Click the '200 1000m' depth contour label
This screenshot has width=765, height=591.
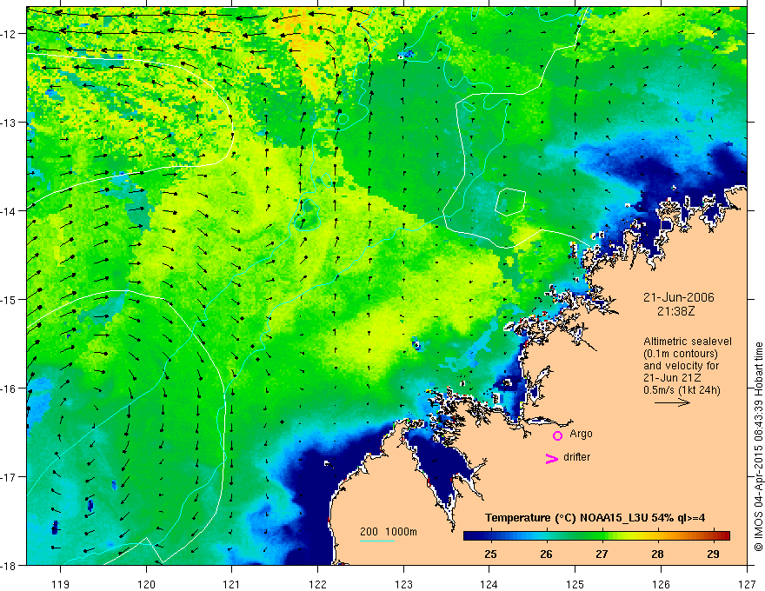click(x=389, y=532)
